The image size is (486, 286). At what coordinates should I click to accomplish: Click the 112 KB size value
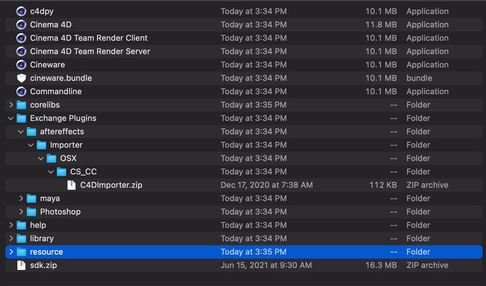point(383,185)
